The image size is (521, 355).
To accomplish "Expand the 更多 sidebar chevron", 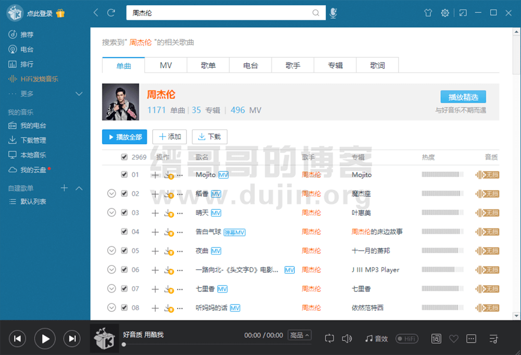I will [x=79, y=94].
